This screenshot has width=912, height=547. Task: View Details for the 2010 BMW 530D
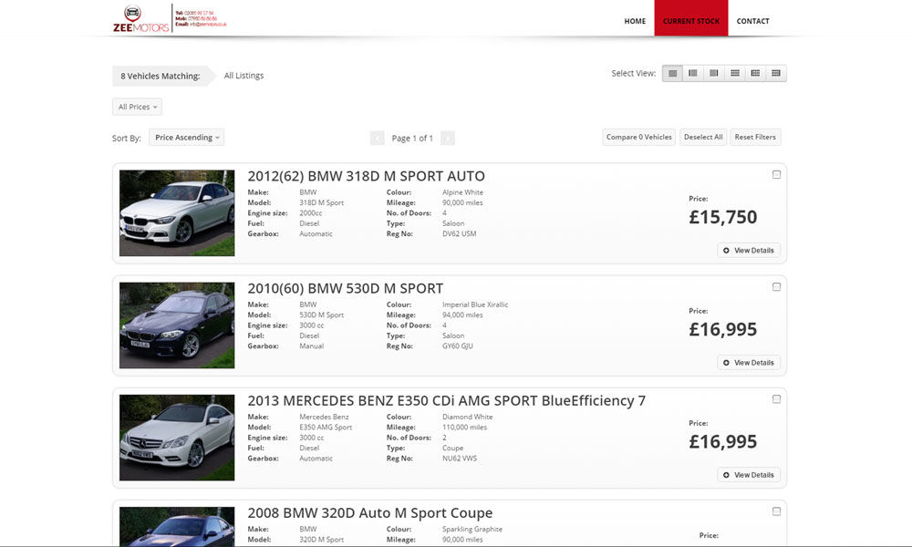[x=749, y=363]
